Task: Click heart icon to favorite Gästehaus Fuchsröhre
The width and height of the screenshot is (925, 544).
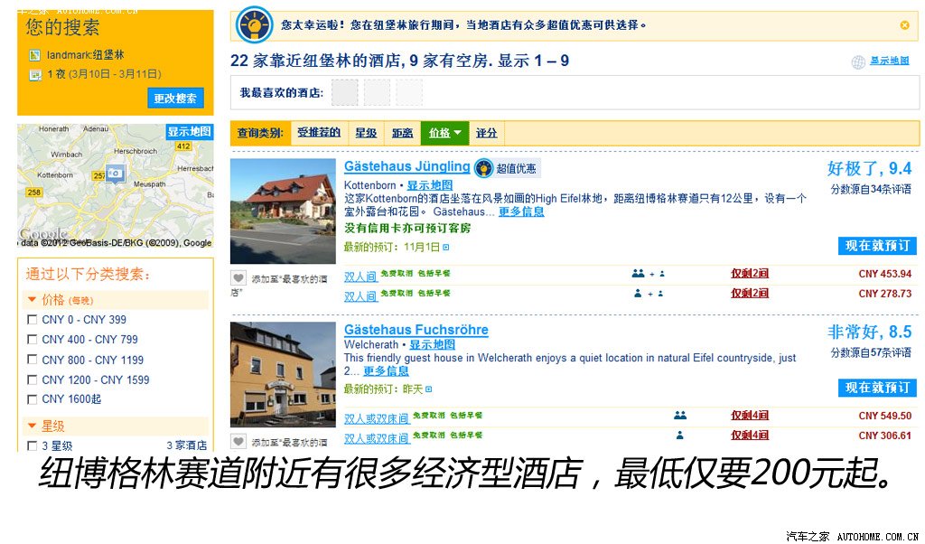Action: pos(238,441)
